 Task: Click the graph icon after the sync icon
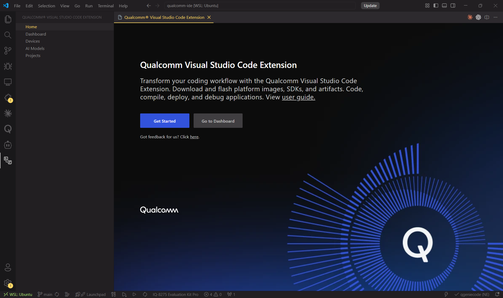(67, 294)
